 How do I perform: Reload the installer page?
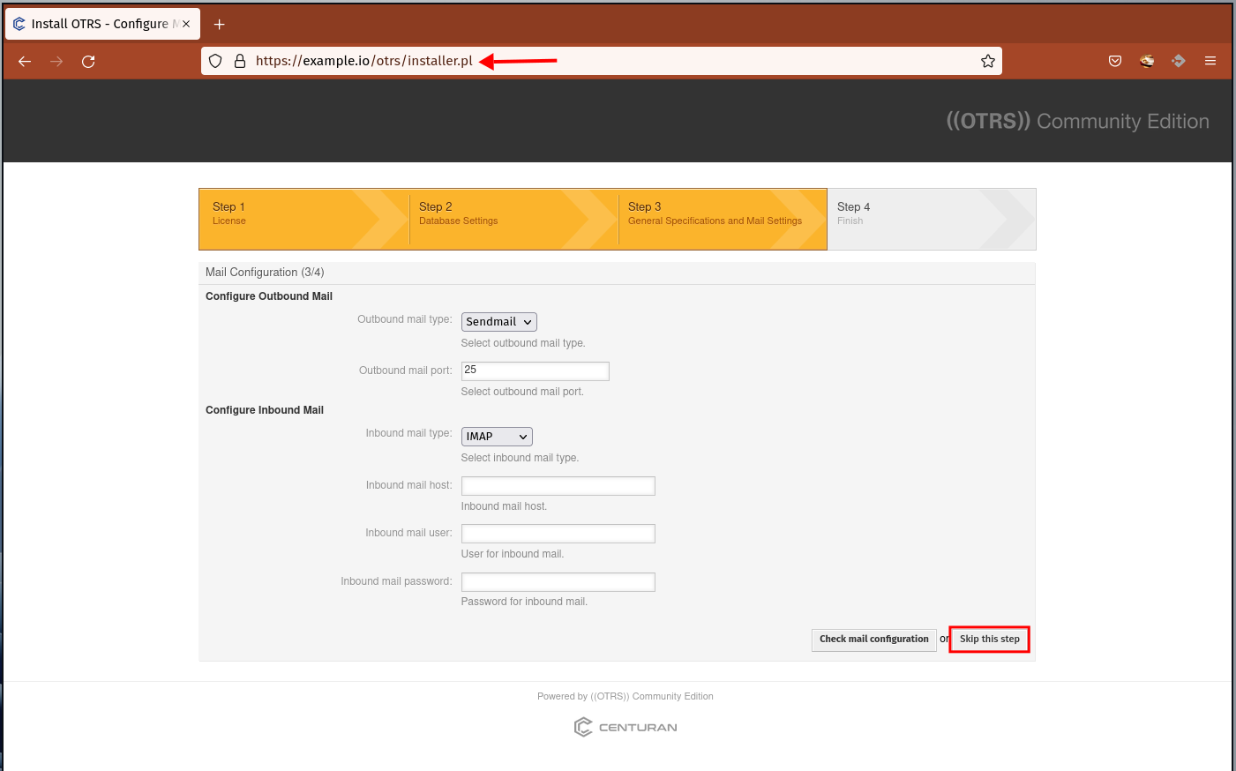(x=88, y=61)
